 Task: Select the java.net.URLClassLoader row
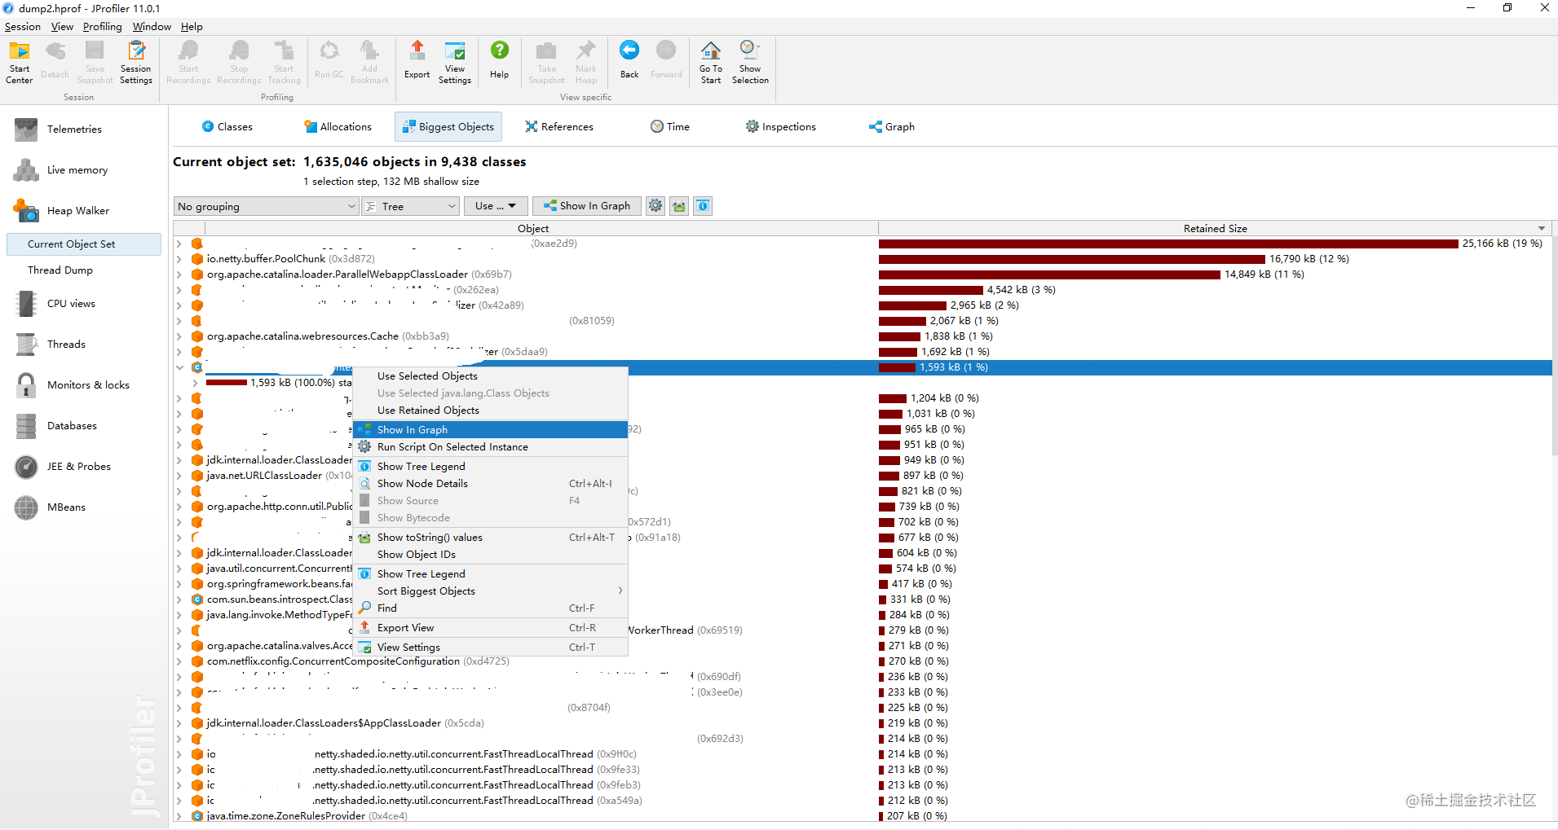[x=264, y=476]
